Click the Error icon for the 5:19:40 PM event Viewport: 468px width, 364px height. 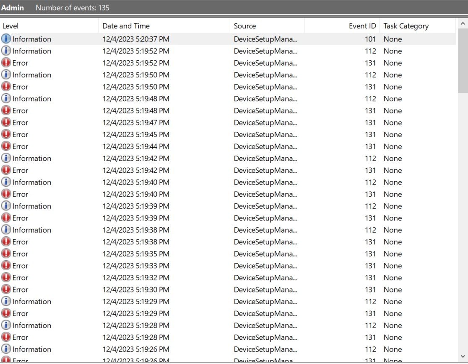[x=6, y=194]
